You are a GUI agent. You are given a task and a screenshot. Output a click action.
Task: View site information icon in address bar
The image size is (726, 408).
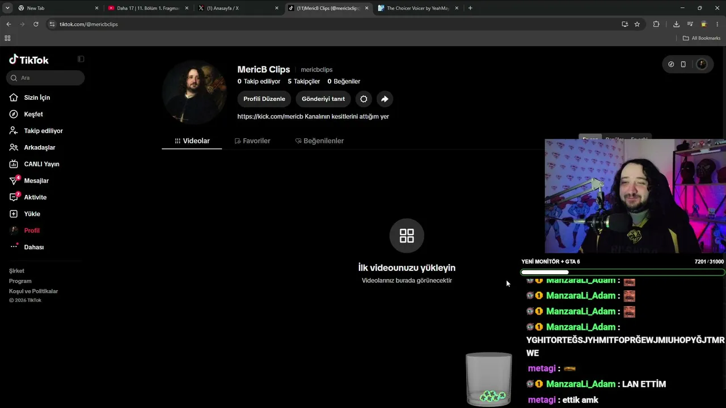pos(52,24)
